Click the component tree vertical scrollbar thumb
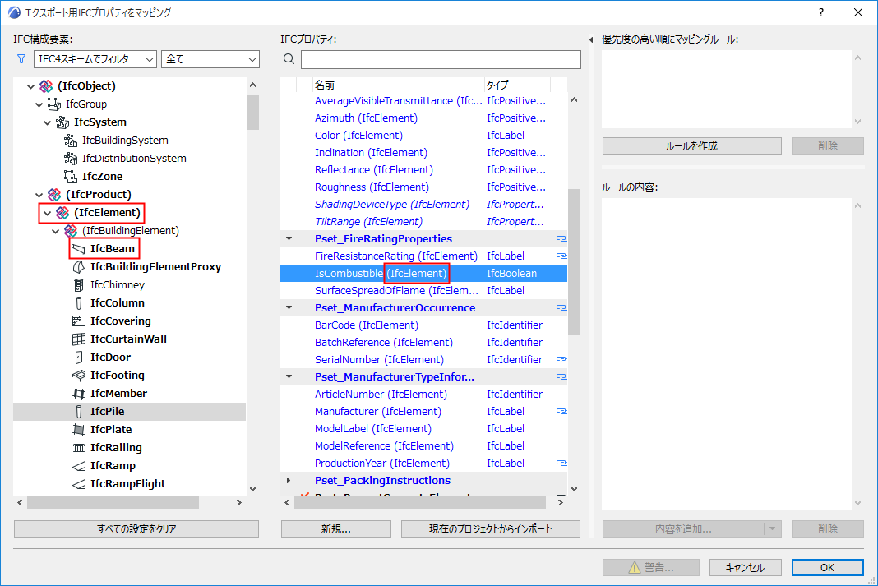 click(x=252, y=113)
